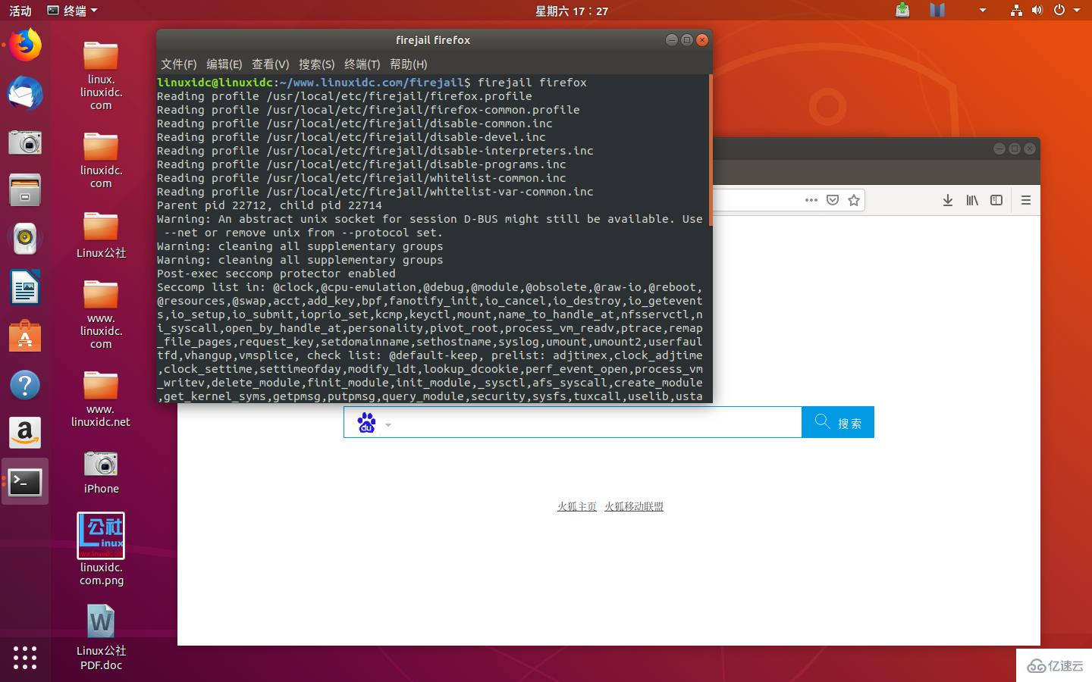Screen dimensions: 1092x682
Task: Bookmark page with the star icon
Action: pos(854,200)
